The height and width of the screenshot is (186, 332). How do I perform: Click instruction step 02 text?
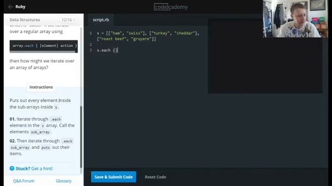point(41,147)
